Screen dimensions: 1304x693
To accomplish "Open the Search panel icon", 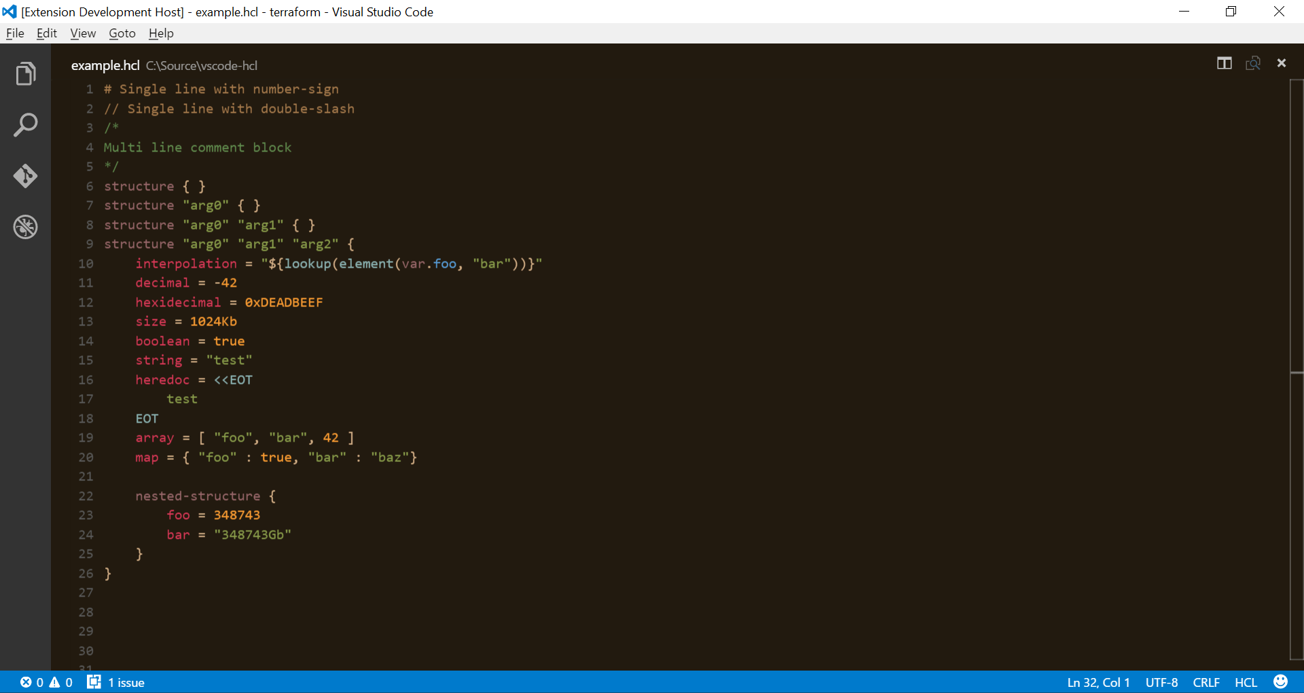I will click(25, 125).
